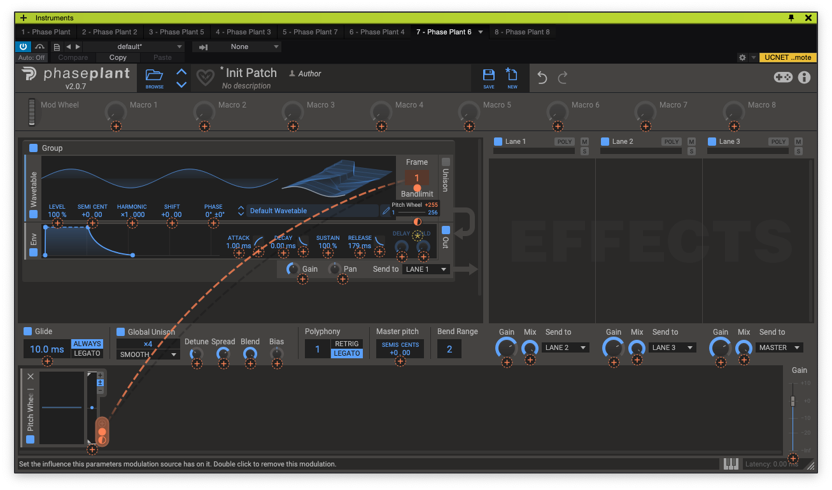
Task: Click the Auto: Off button
Action: [x=31, y=57]
